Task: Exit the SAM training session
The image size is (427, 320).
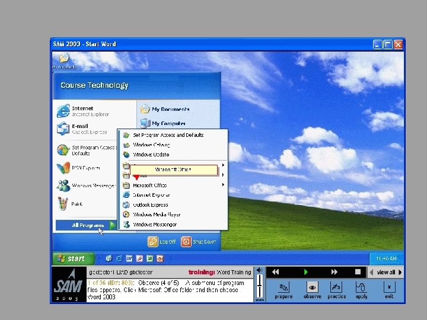Action: click(389, 290)
